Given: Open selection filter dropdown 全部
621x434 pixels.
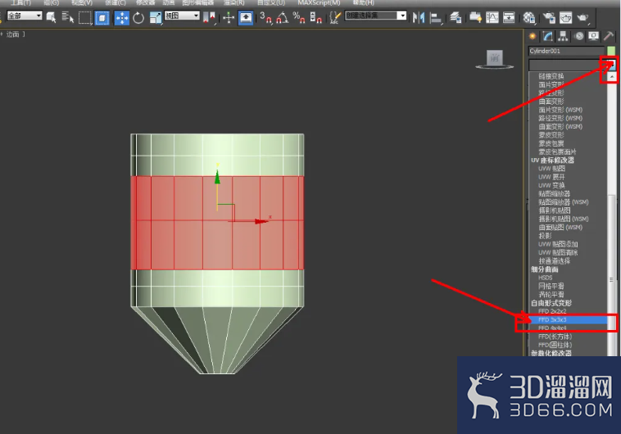Looking at the screenshot, I should [x=25, y=16].
